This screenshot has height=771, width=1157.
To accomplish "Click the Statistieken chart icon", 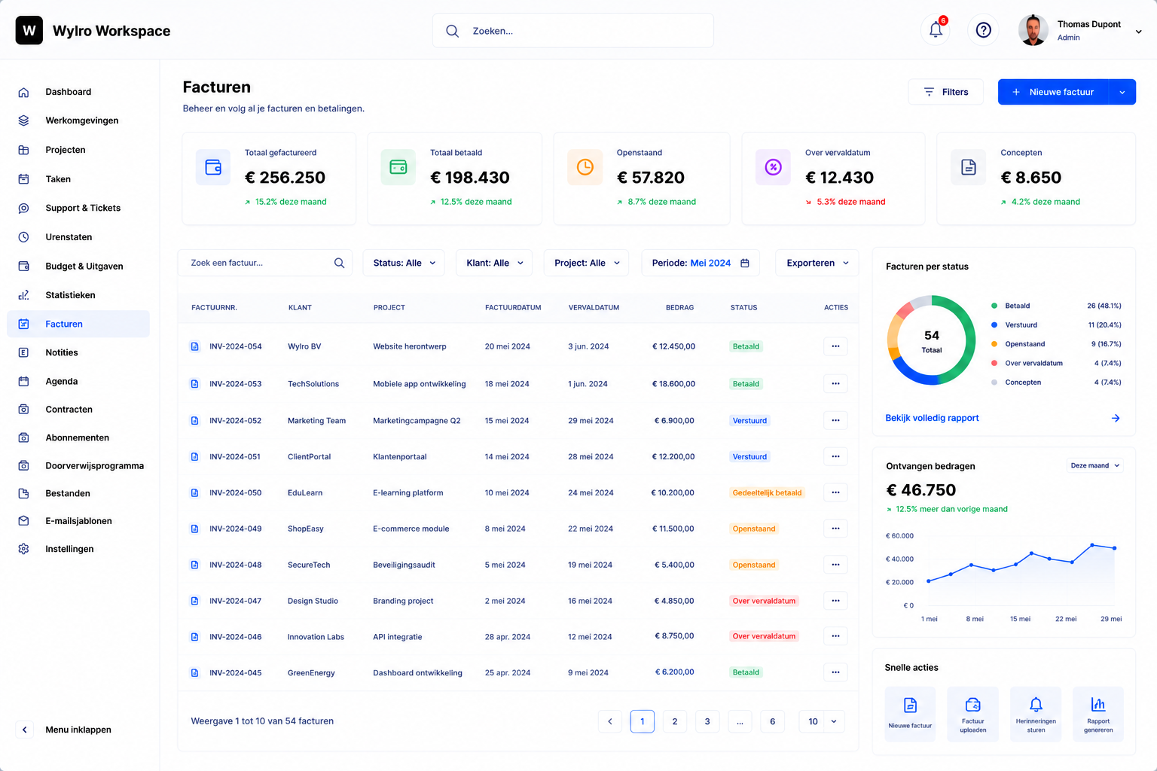I will (x=23, y=295).
